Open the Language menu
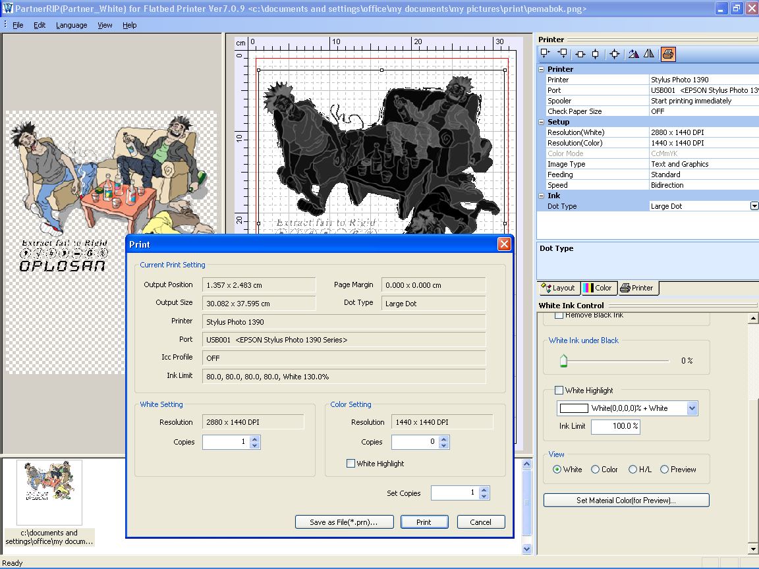The height and width of the screenshot is (569, 759). coord(72,25)
